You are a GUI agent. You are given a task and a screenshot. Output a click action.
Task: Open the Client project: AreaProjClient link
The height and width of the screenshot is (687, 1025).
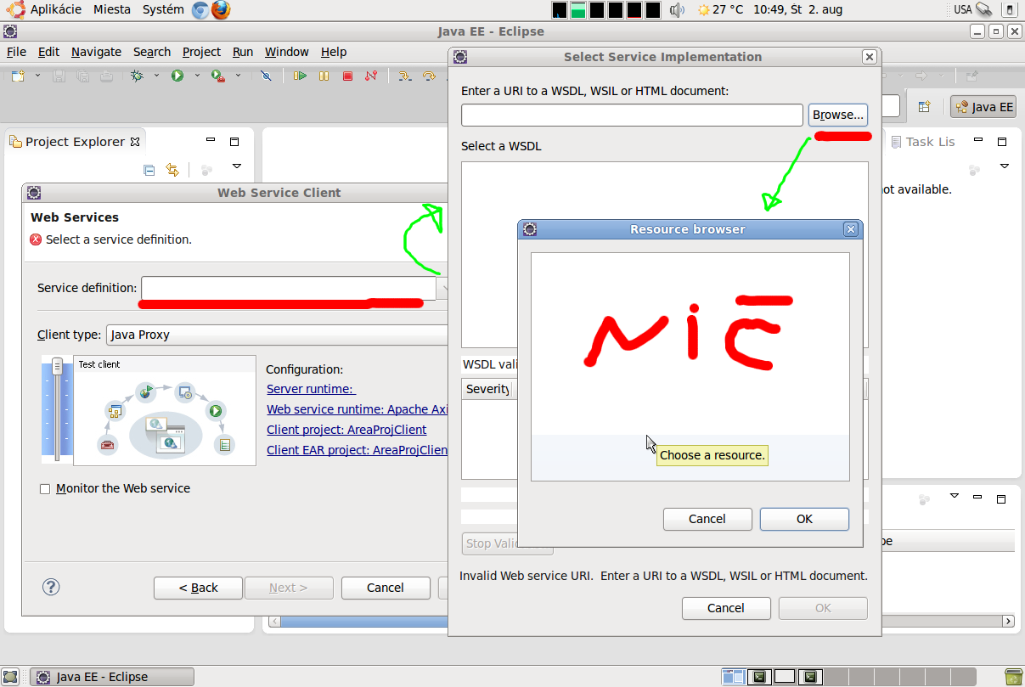346,430
